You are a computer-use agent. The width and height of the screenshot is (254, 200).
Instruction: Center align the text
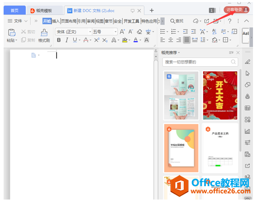[170, 40]
